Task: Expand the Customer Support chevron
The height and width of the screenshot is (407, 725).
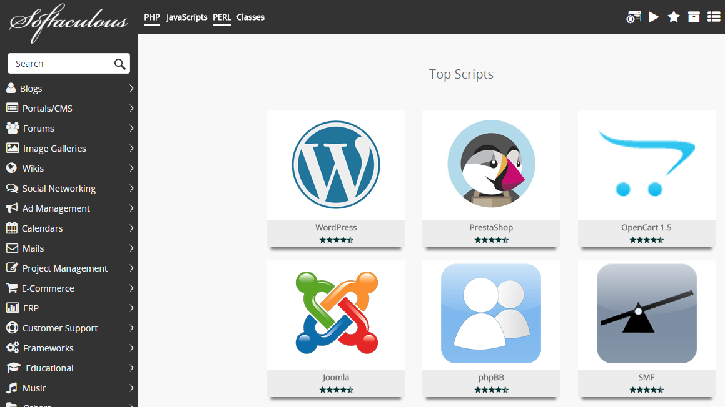Action: [131, 328]
